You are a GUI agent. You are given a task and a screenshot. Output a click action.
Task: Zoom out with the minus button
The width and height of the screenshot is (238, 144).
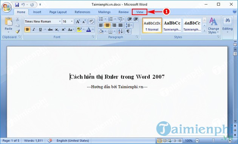pyautogui.click(x=197, y=141)
